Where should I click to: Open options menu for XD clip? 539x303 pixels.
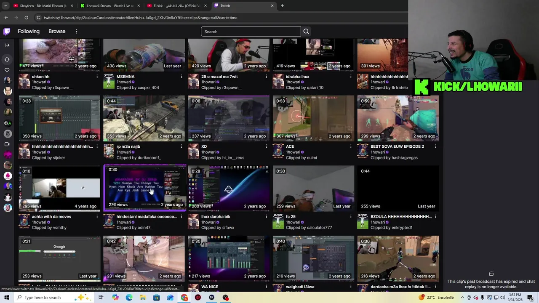pos(266,146)
